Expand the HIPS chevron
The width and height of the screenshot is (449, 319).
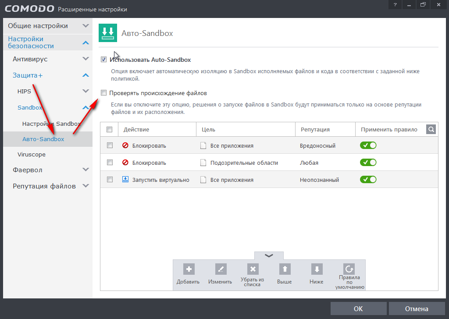(x=86, y=91)
